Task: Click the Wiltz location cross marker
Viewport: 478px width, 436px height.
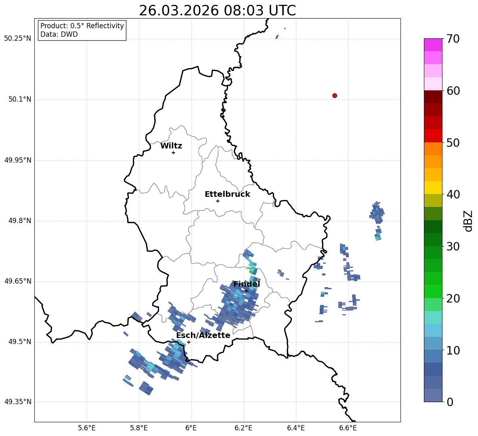Action: tap(174, 152)
